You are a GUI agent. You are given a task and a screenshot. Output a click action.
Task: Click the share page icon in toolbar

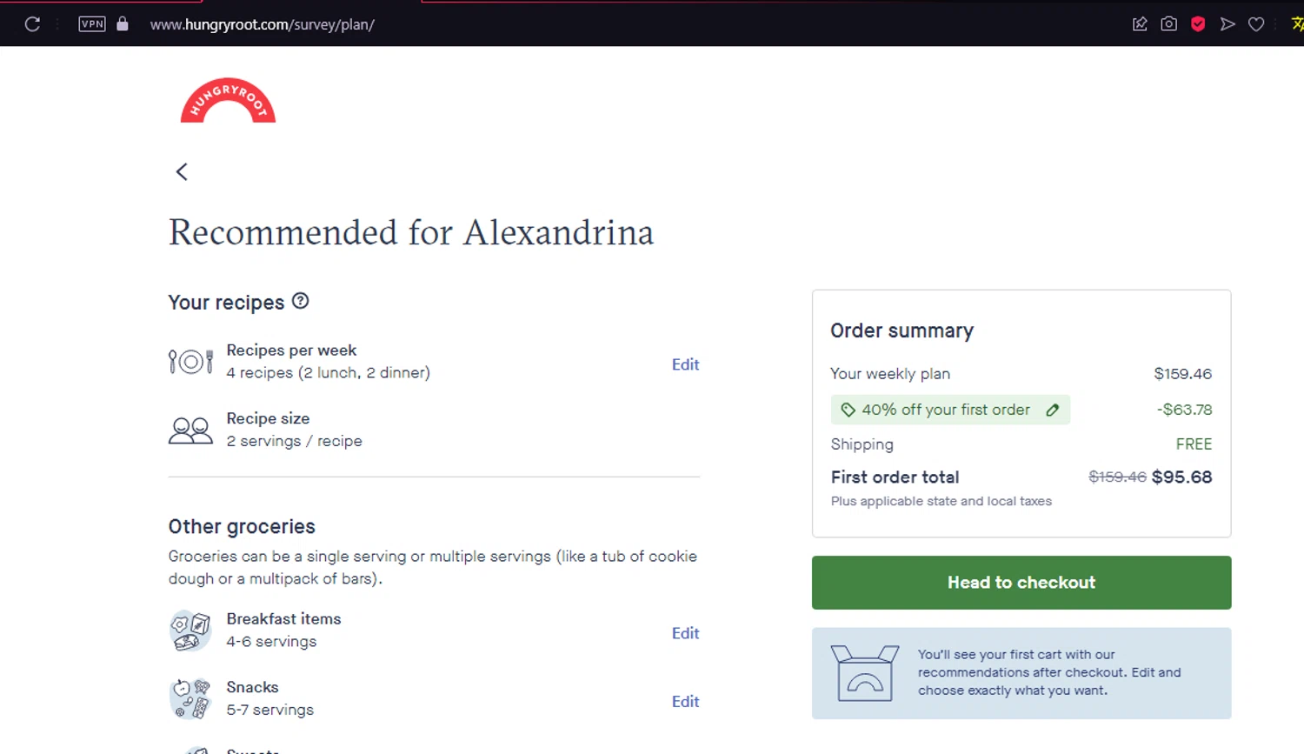[1140, 24]
